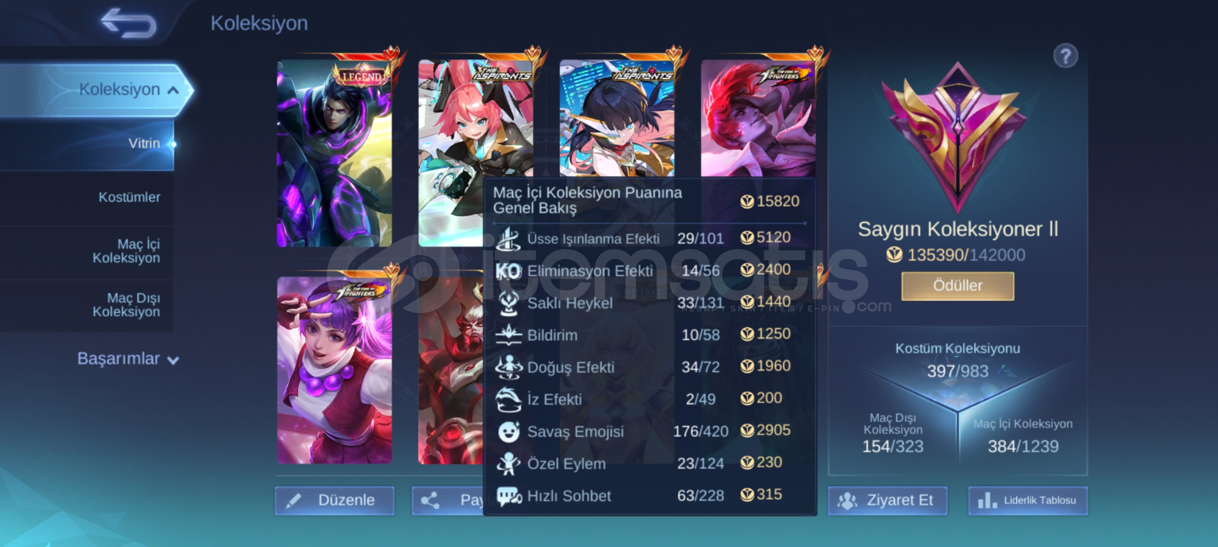1218x547 pixels.
Task: Click the Üsse Işınlanma Efekti icon
Action: (x=508, y=239)
